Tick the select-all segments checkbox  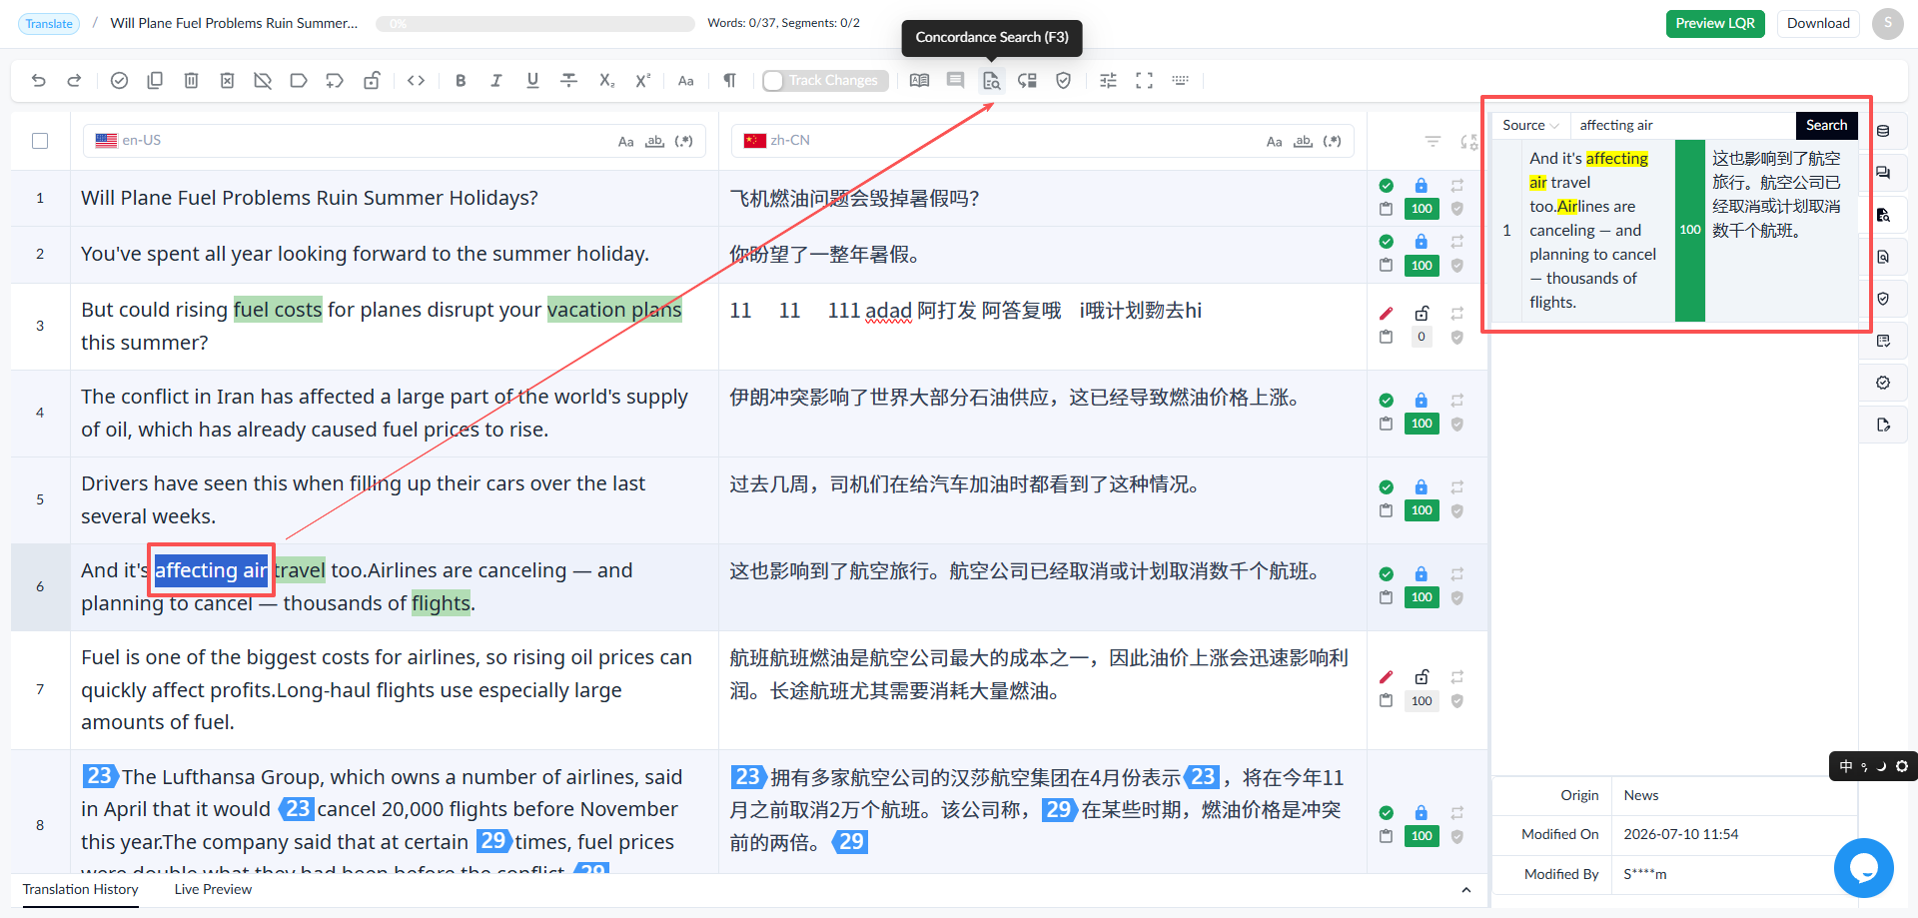point(40,141)
